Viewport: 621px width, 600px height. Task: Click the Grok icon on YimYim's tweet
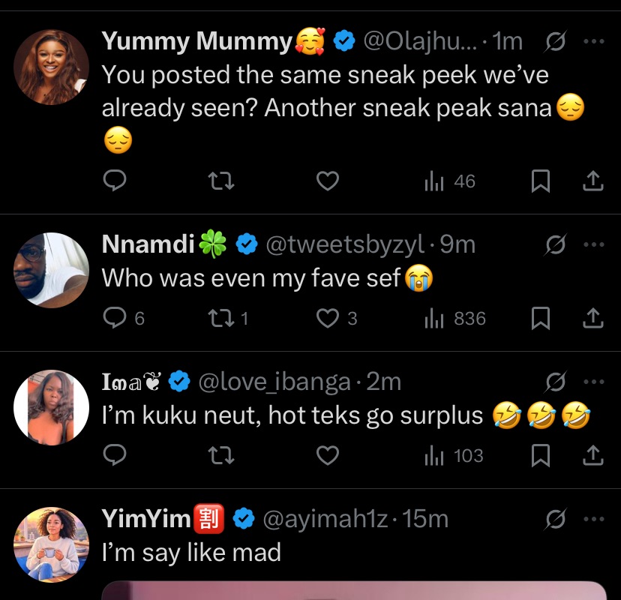pos(556,518)
